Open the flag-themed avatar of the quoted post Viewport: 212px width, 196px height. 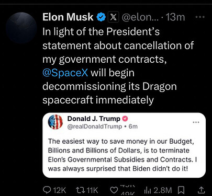click(x=55, y=122)
